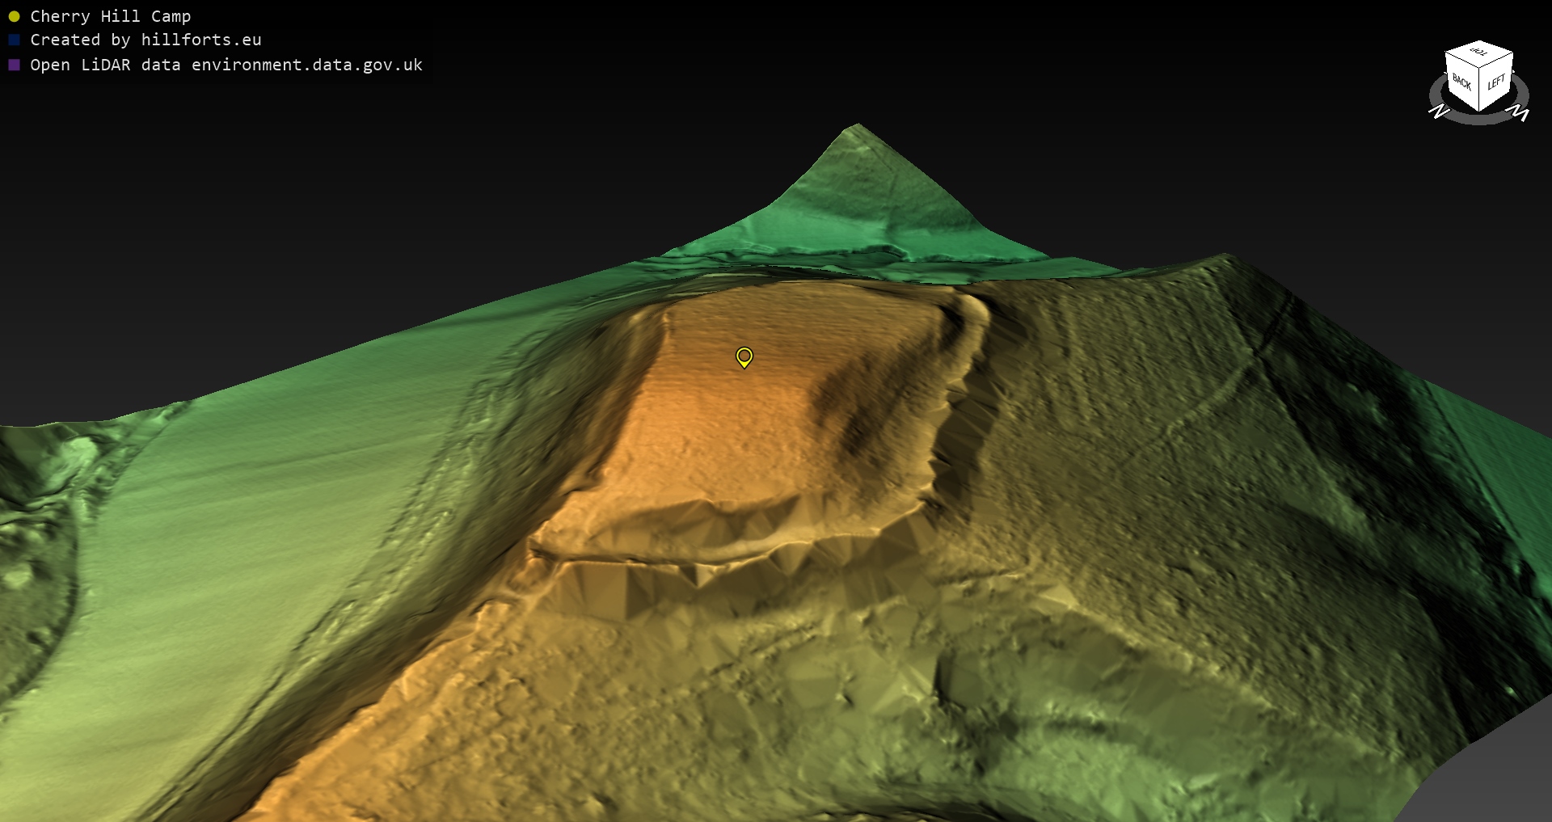Toggle the yellow dot beside Cherry Hill Camp

14,16
